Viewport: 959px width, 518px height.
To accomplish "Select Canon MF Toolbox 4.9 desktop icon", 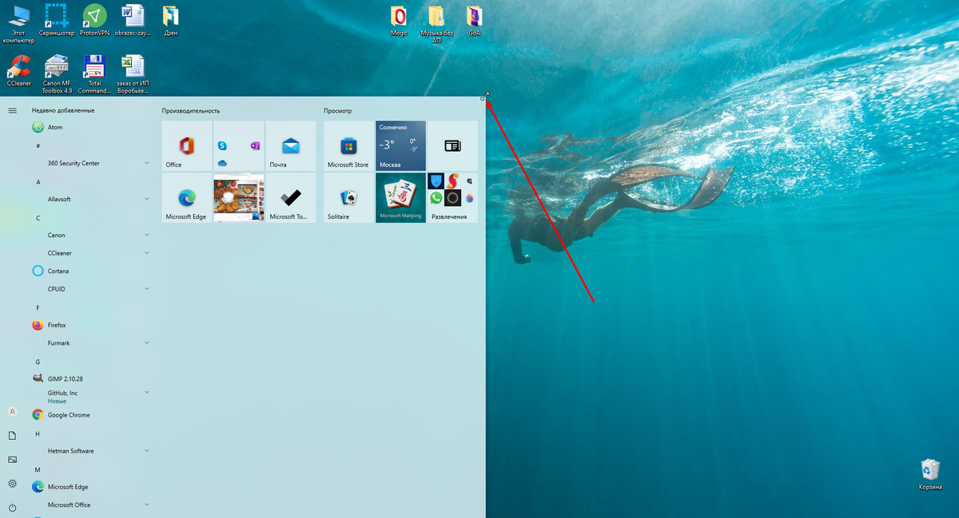I will tap(57, 73).
